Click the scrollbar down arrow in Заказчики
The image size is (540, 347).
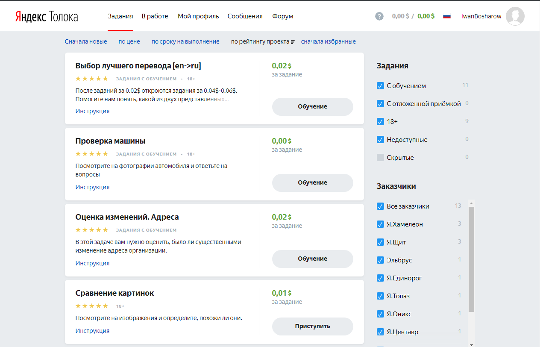(x=471, y=344)
